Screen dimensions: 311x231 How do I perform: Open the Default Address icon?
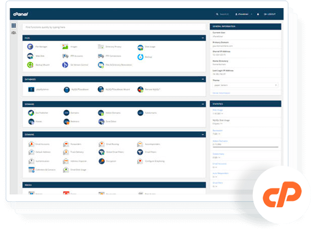pos(31,152)
